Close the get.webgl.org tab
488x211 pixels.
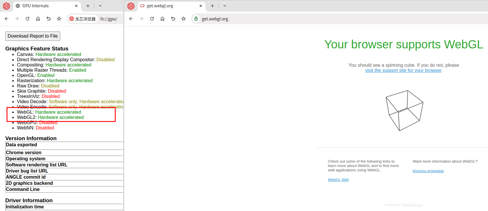tap(201, 6)
